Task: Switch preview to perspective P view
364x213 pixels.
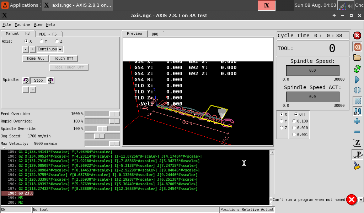Action: (358, 154)
